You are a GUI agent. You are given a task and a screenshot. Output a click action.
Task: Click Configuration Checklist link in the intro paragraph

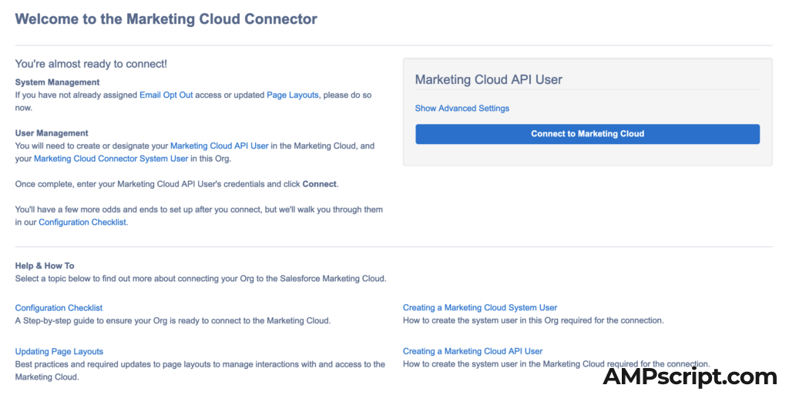(82, 223)
